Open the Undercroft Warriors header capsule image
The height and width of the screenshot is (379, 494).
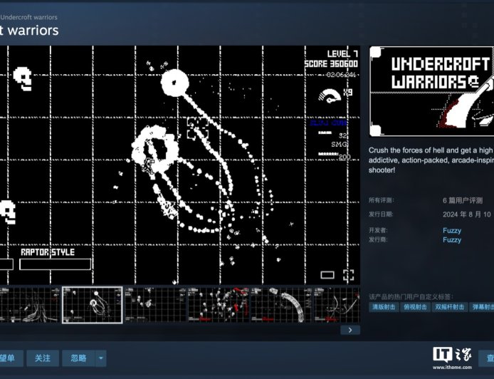click(x=431, y=91)
